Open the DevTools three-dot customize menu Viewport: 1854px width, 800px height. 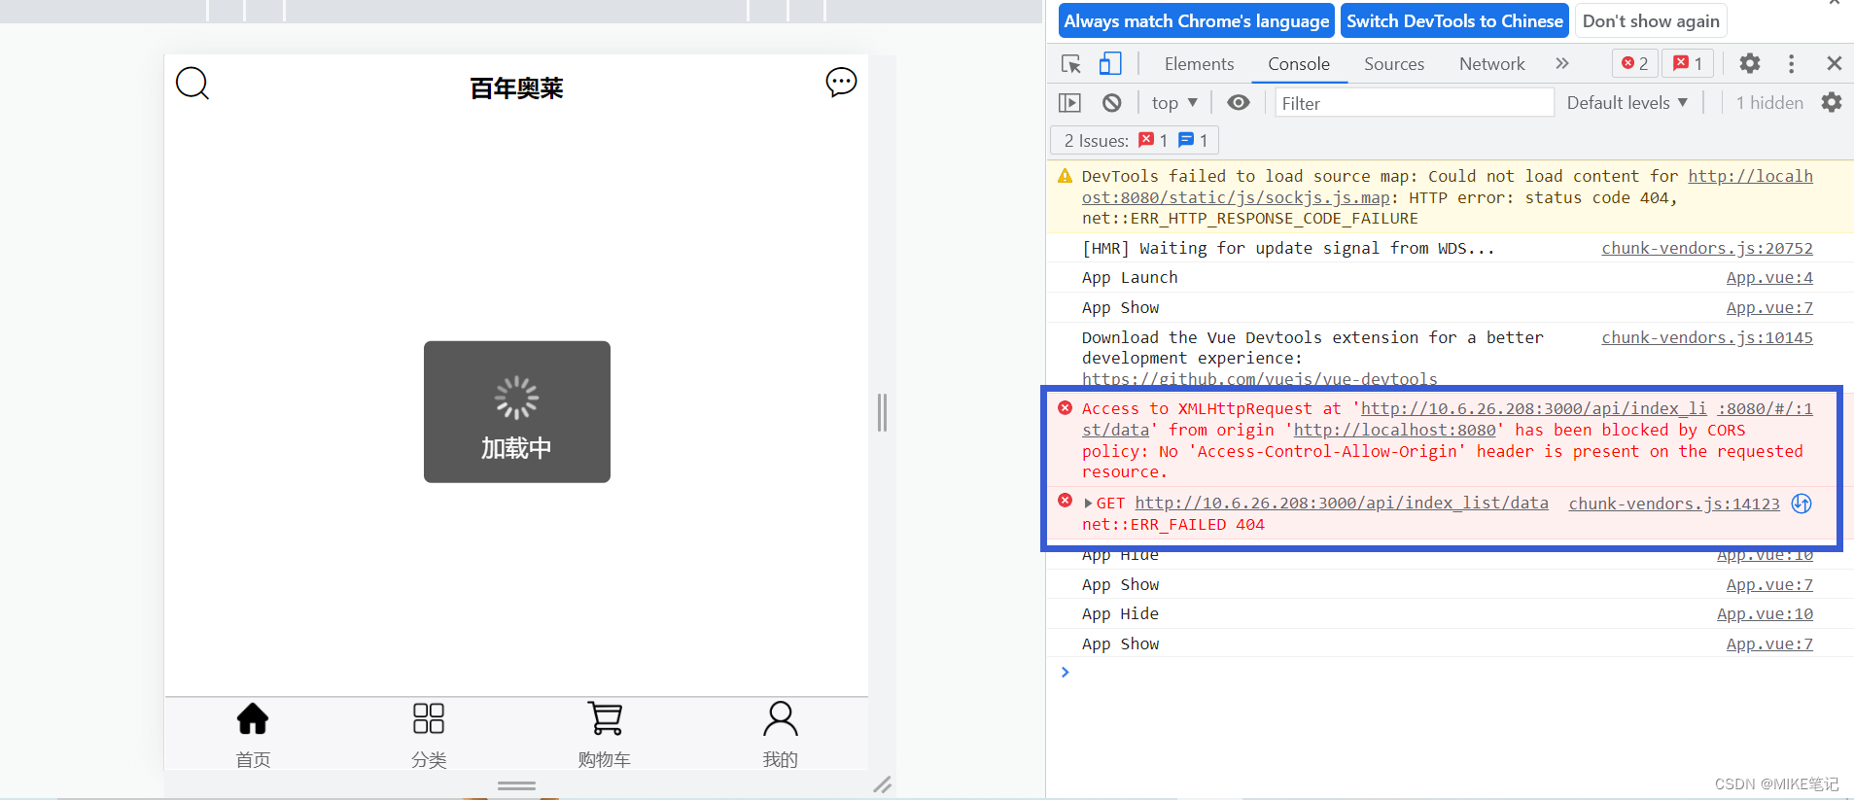(x=1791, y=64)
